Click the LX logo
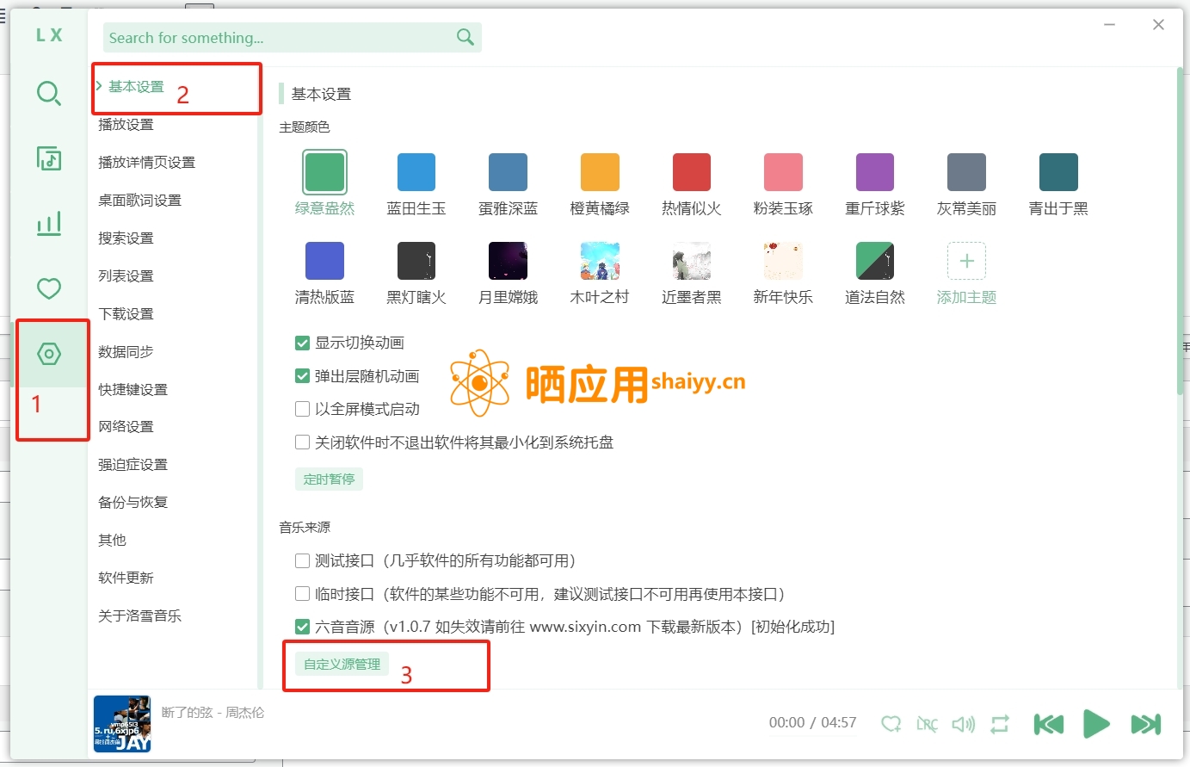This screenshot has width=1190, height=767. (x=49, y=35)
